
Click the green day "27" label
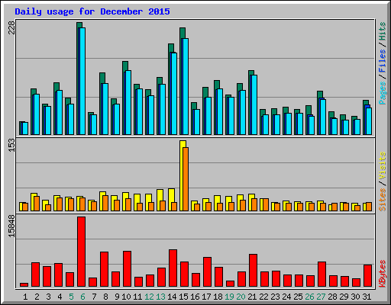[x=321, y=297]
